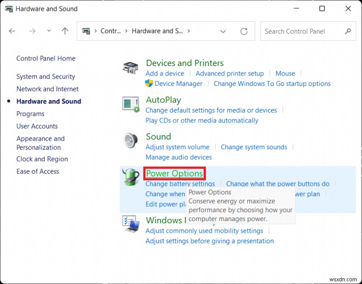The image size is (362, 284).
Task: Click the search magnifier icon
Action: 348,31
